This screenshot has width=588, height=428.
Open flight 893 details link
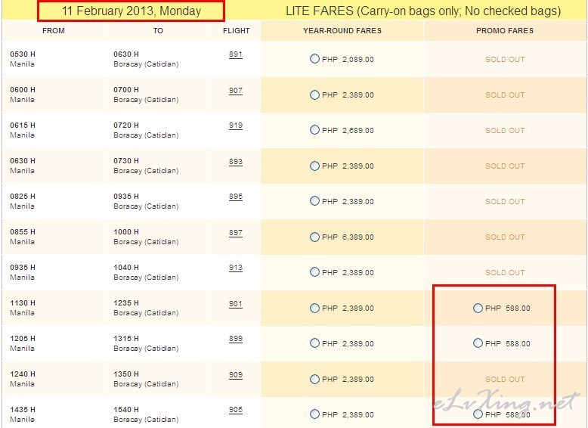click(236, 162)
